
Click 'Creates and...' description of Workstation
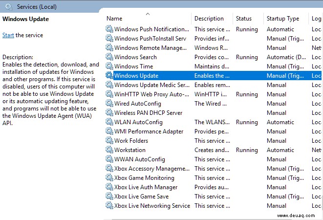tap(212, 150)
